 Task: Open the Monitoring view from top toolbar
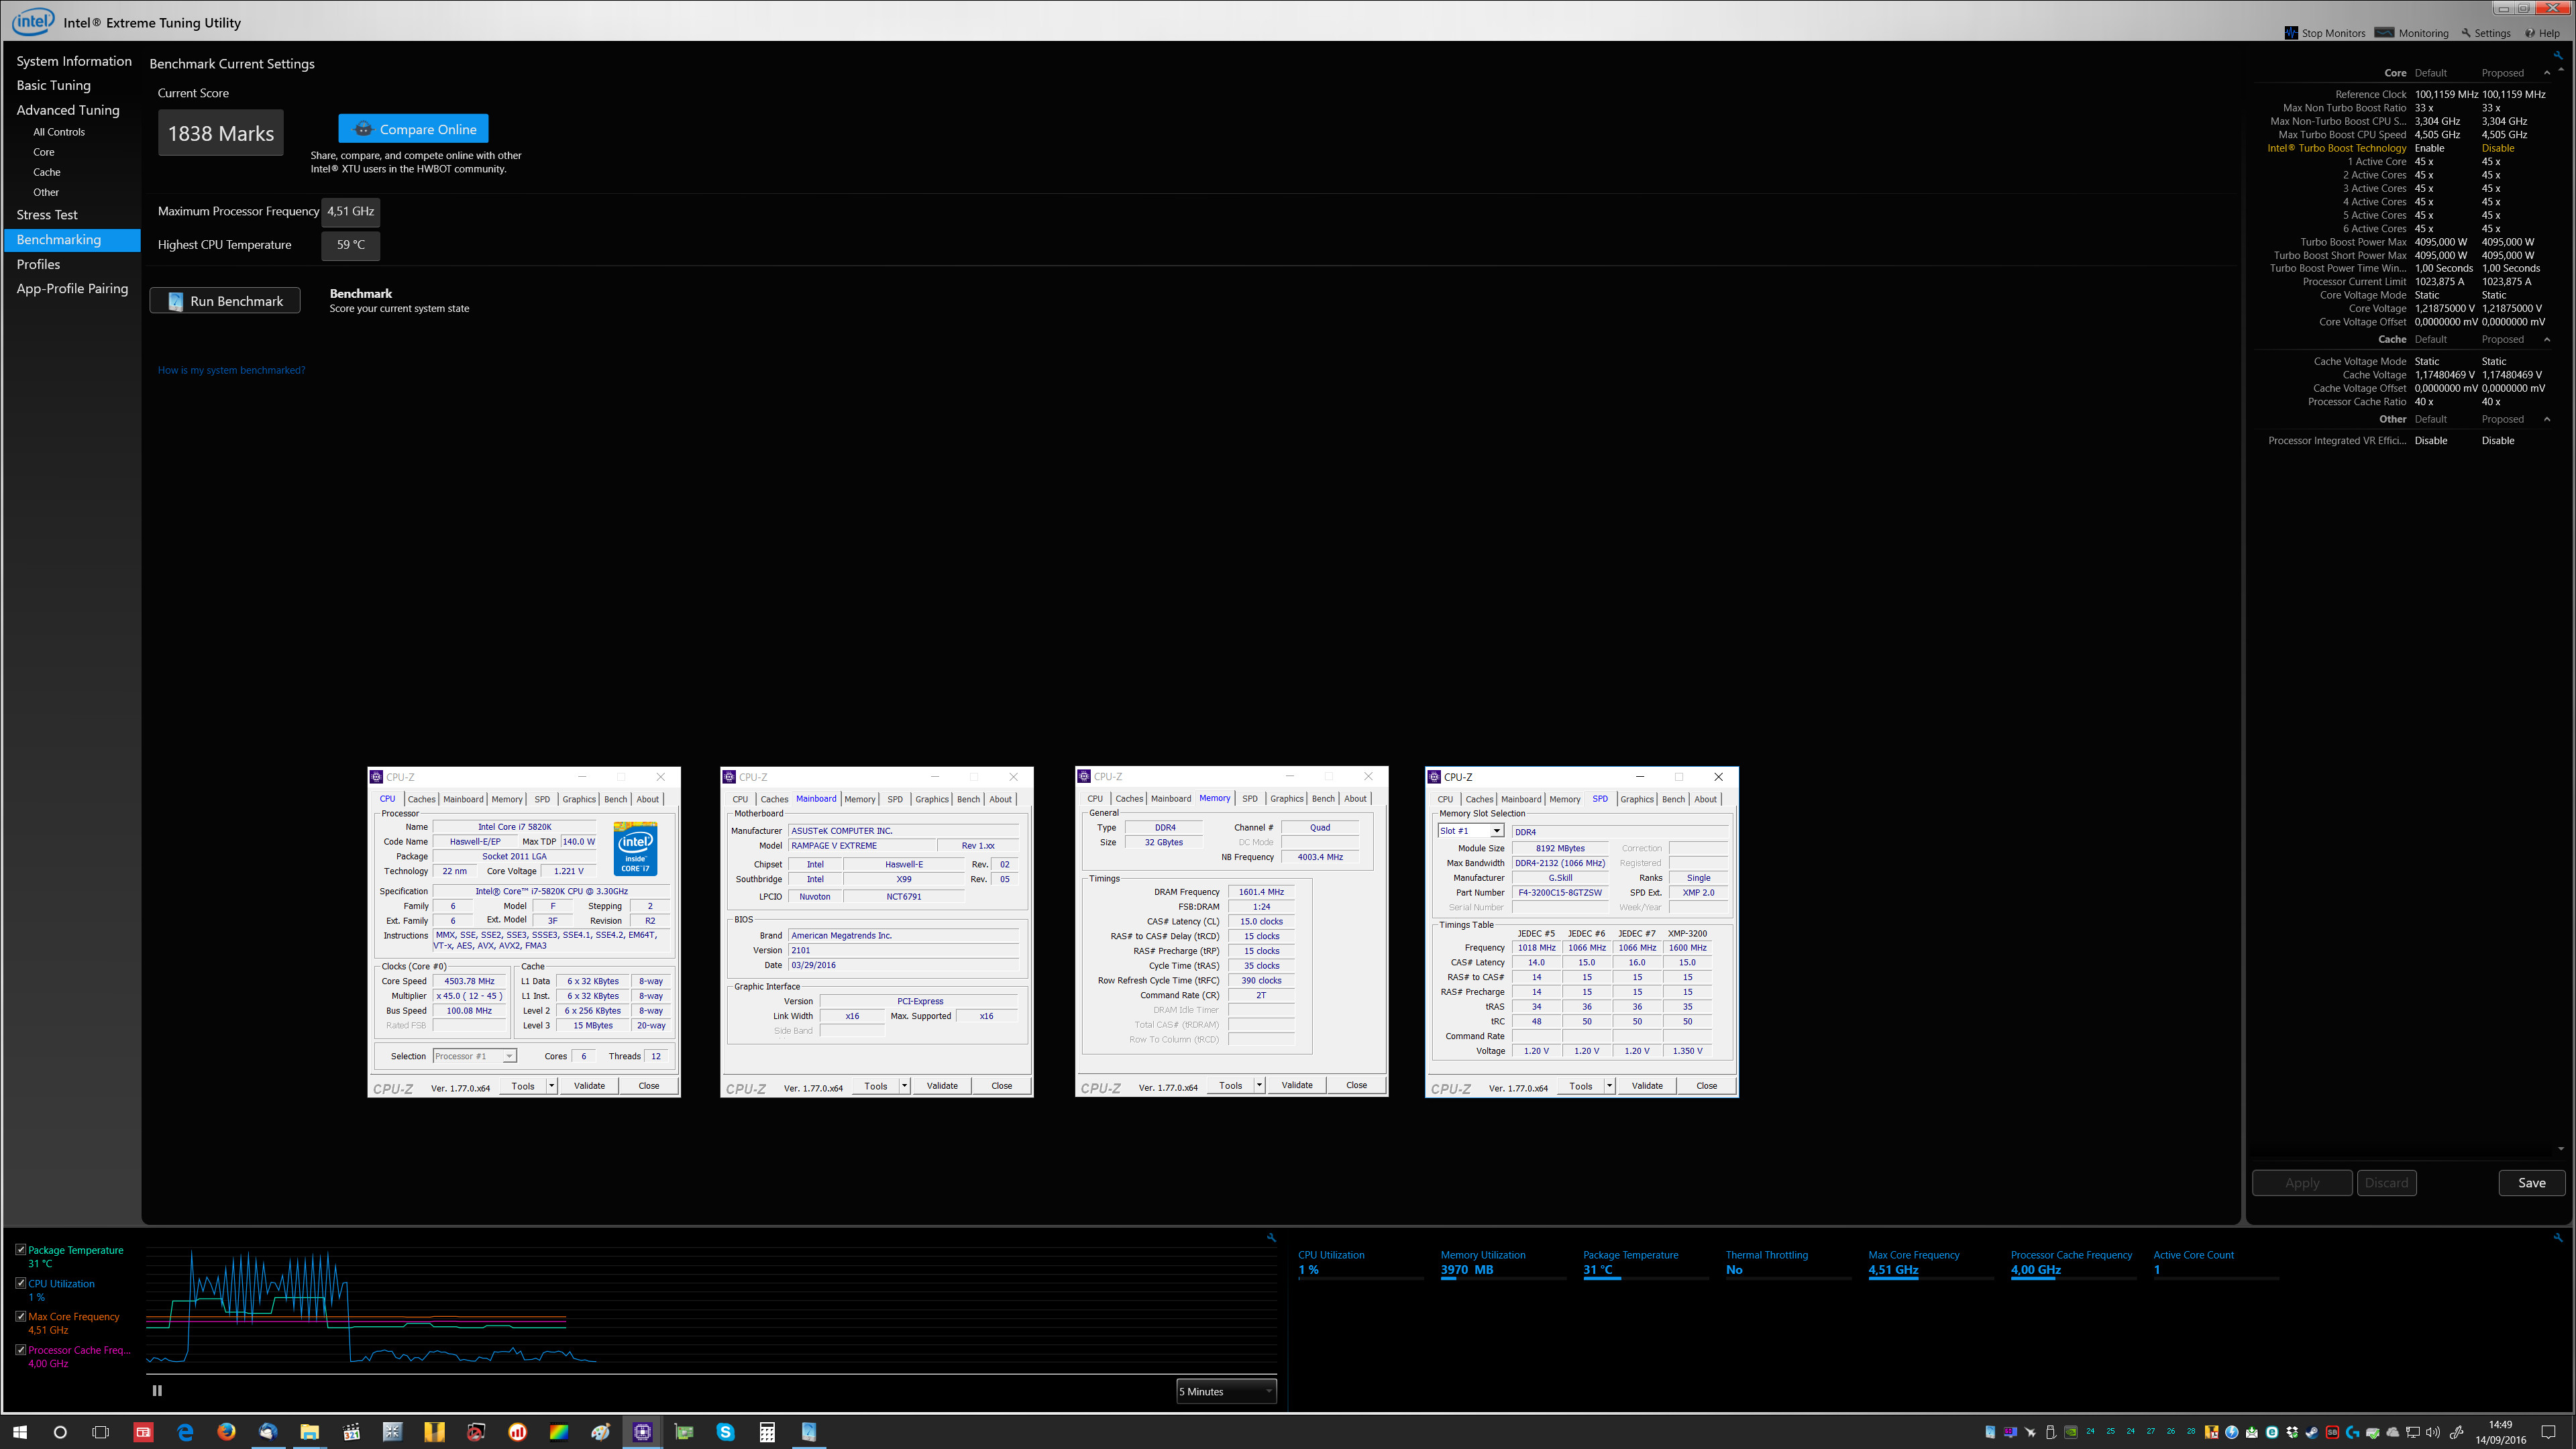[x=2411, y=33]
